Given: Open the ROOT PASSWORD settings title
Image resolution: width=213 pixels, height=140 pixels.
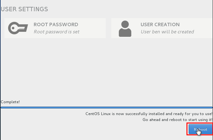Looking at the screenshot, I should pyautogui.click(x=56, y=25).
